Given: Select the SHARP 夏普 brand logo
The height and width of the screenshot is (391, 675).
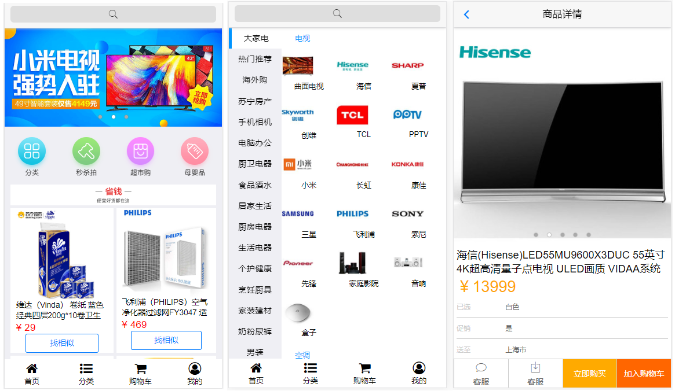Looking at the screenshot, I should coord(407,65).
